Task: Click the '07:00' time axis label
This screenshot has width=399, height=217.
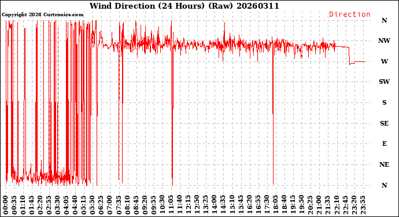Action: [x=110, y=205]
